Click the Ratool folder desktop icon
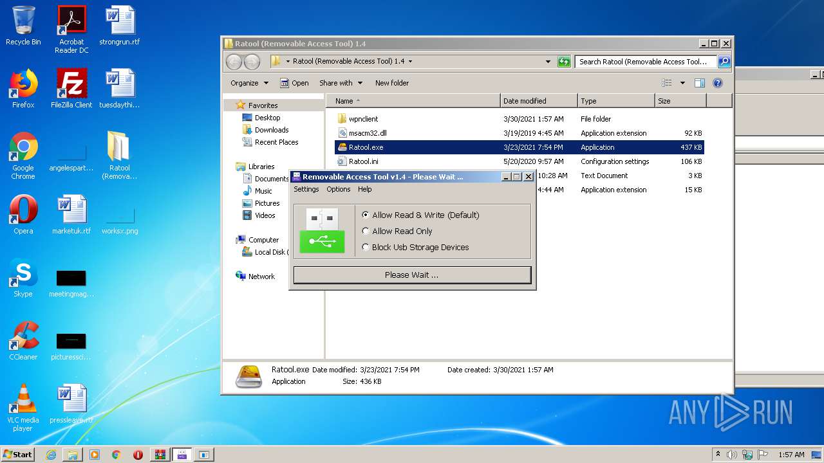The height and width of the screenshot is (463, 824). tap(120, 156)
